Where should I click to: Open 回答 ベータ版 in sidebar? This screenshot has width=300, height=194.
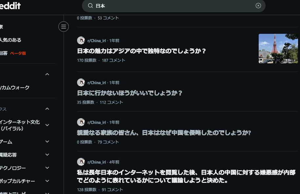pyautogui.click(x=13, y=53)
